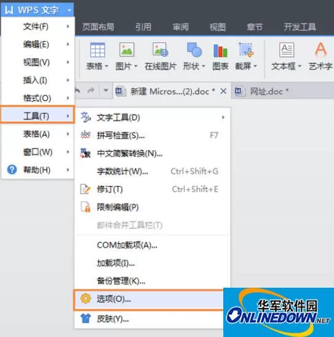Open the 帮助(H) menu entry
334x337 pixels.
coord(38,170)
